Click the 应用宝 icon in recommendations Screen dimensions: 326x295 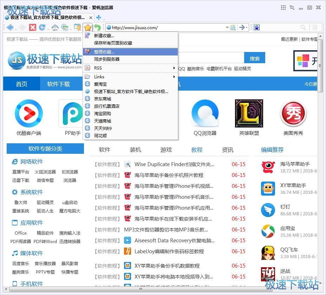click(x=268, y=231)
